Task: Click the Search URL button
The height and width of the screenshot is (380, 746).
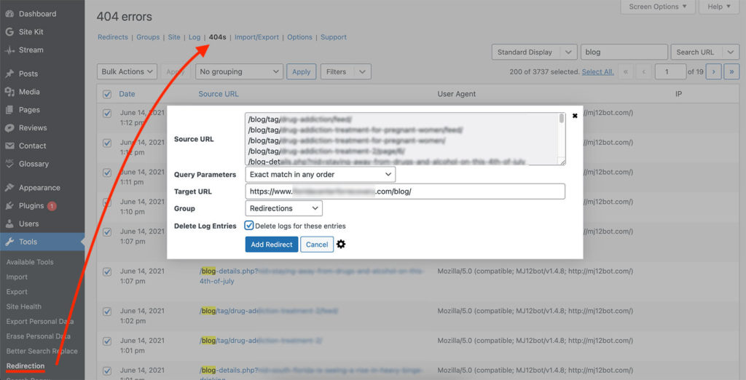Action: tap(696, 52)
